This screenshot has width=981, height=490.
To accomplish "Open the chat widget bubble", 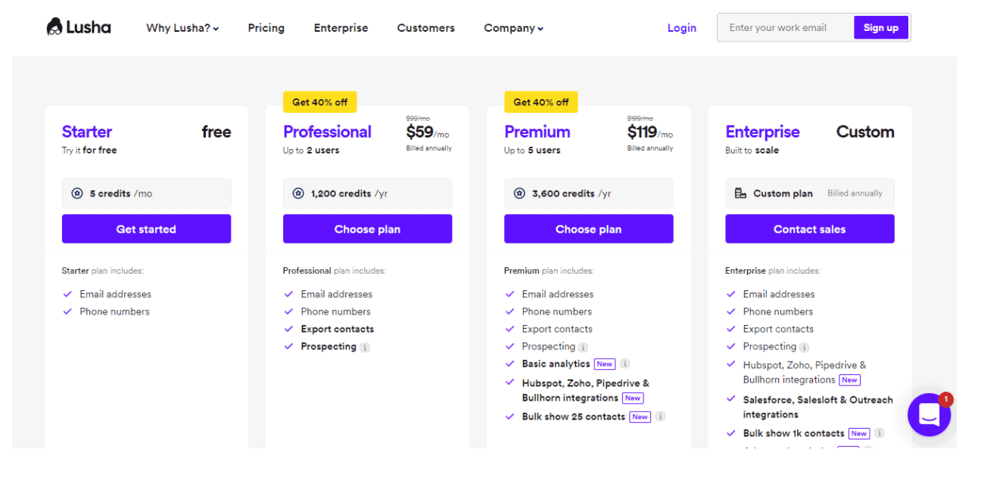I will 929,414.
